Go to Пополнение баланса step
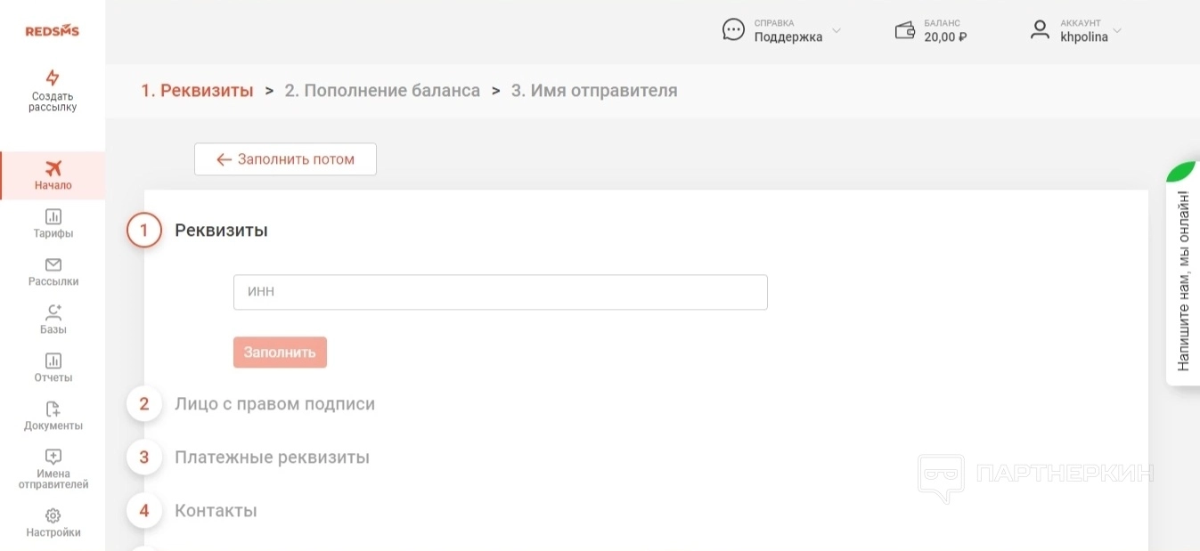 382,91
